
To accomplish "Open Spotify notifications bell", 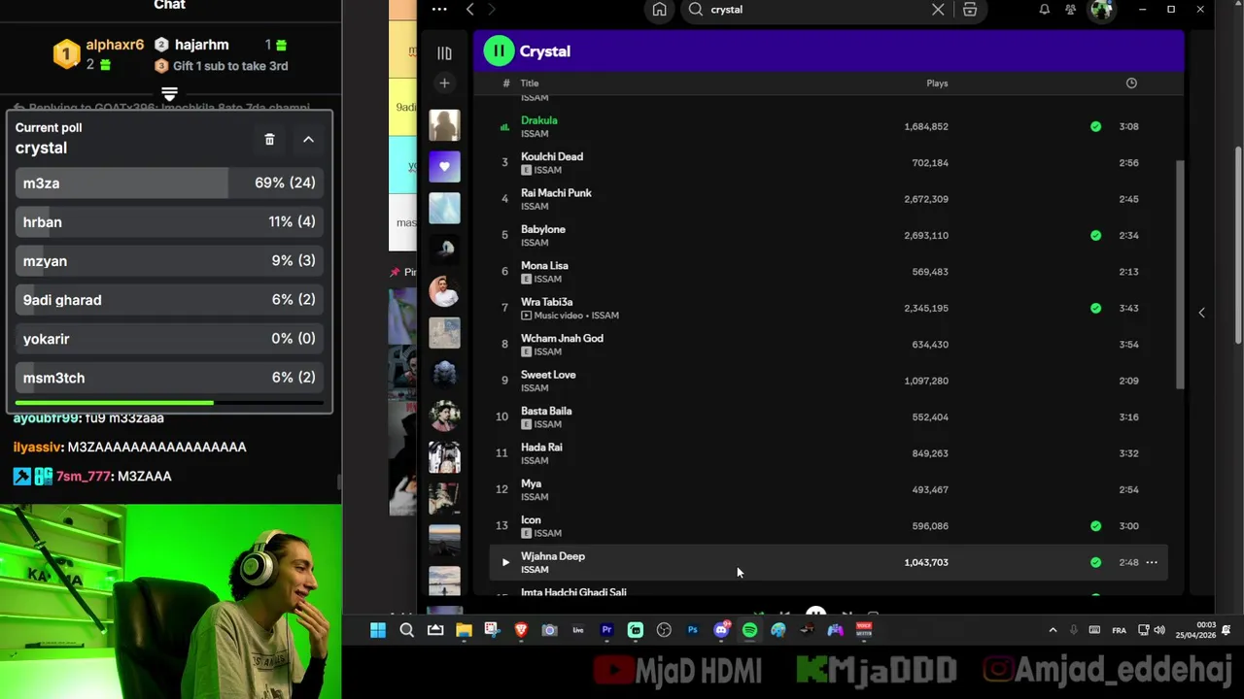I will pyautogui.click(x=1044, y=10).
